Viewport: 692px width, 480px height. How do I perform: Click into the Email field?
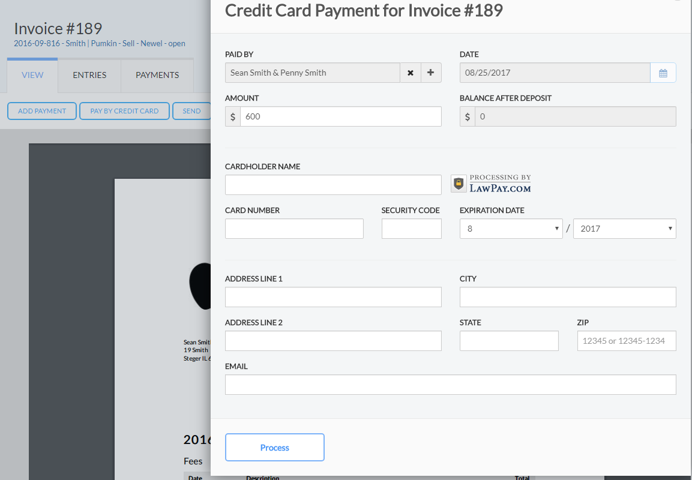[450, 385]
